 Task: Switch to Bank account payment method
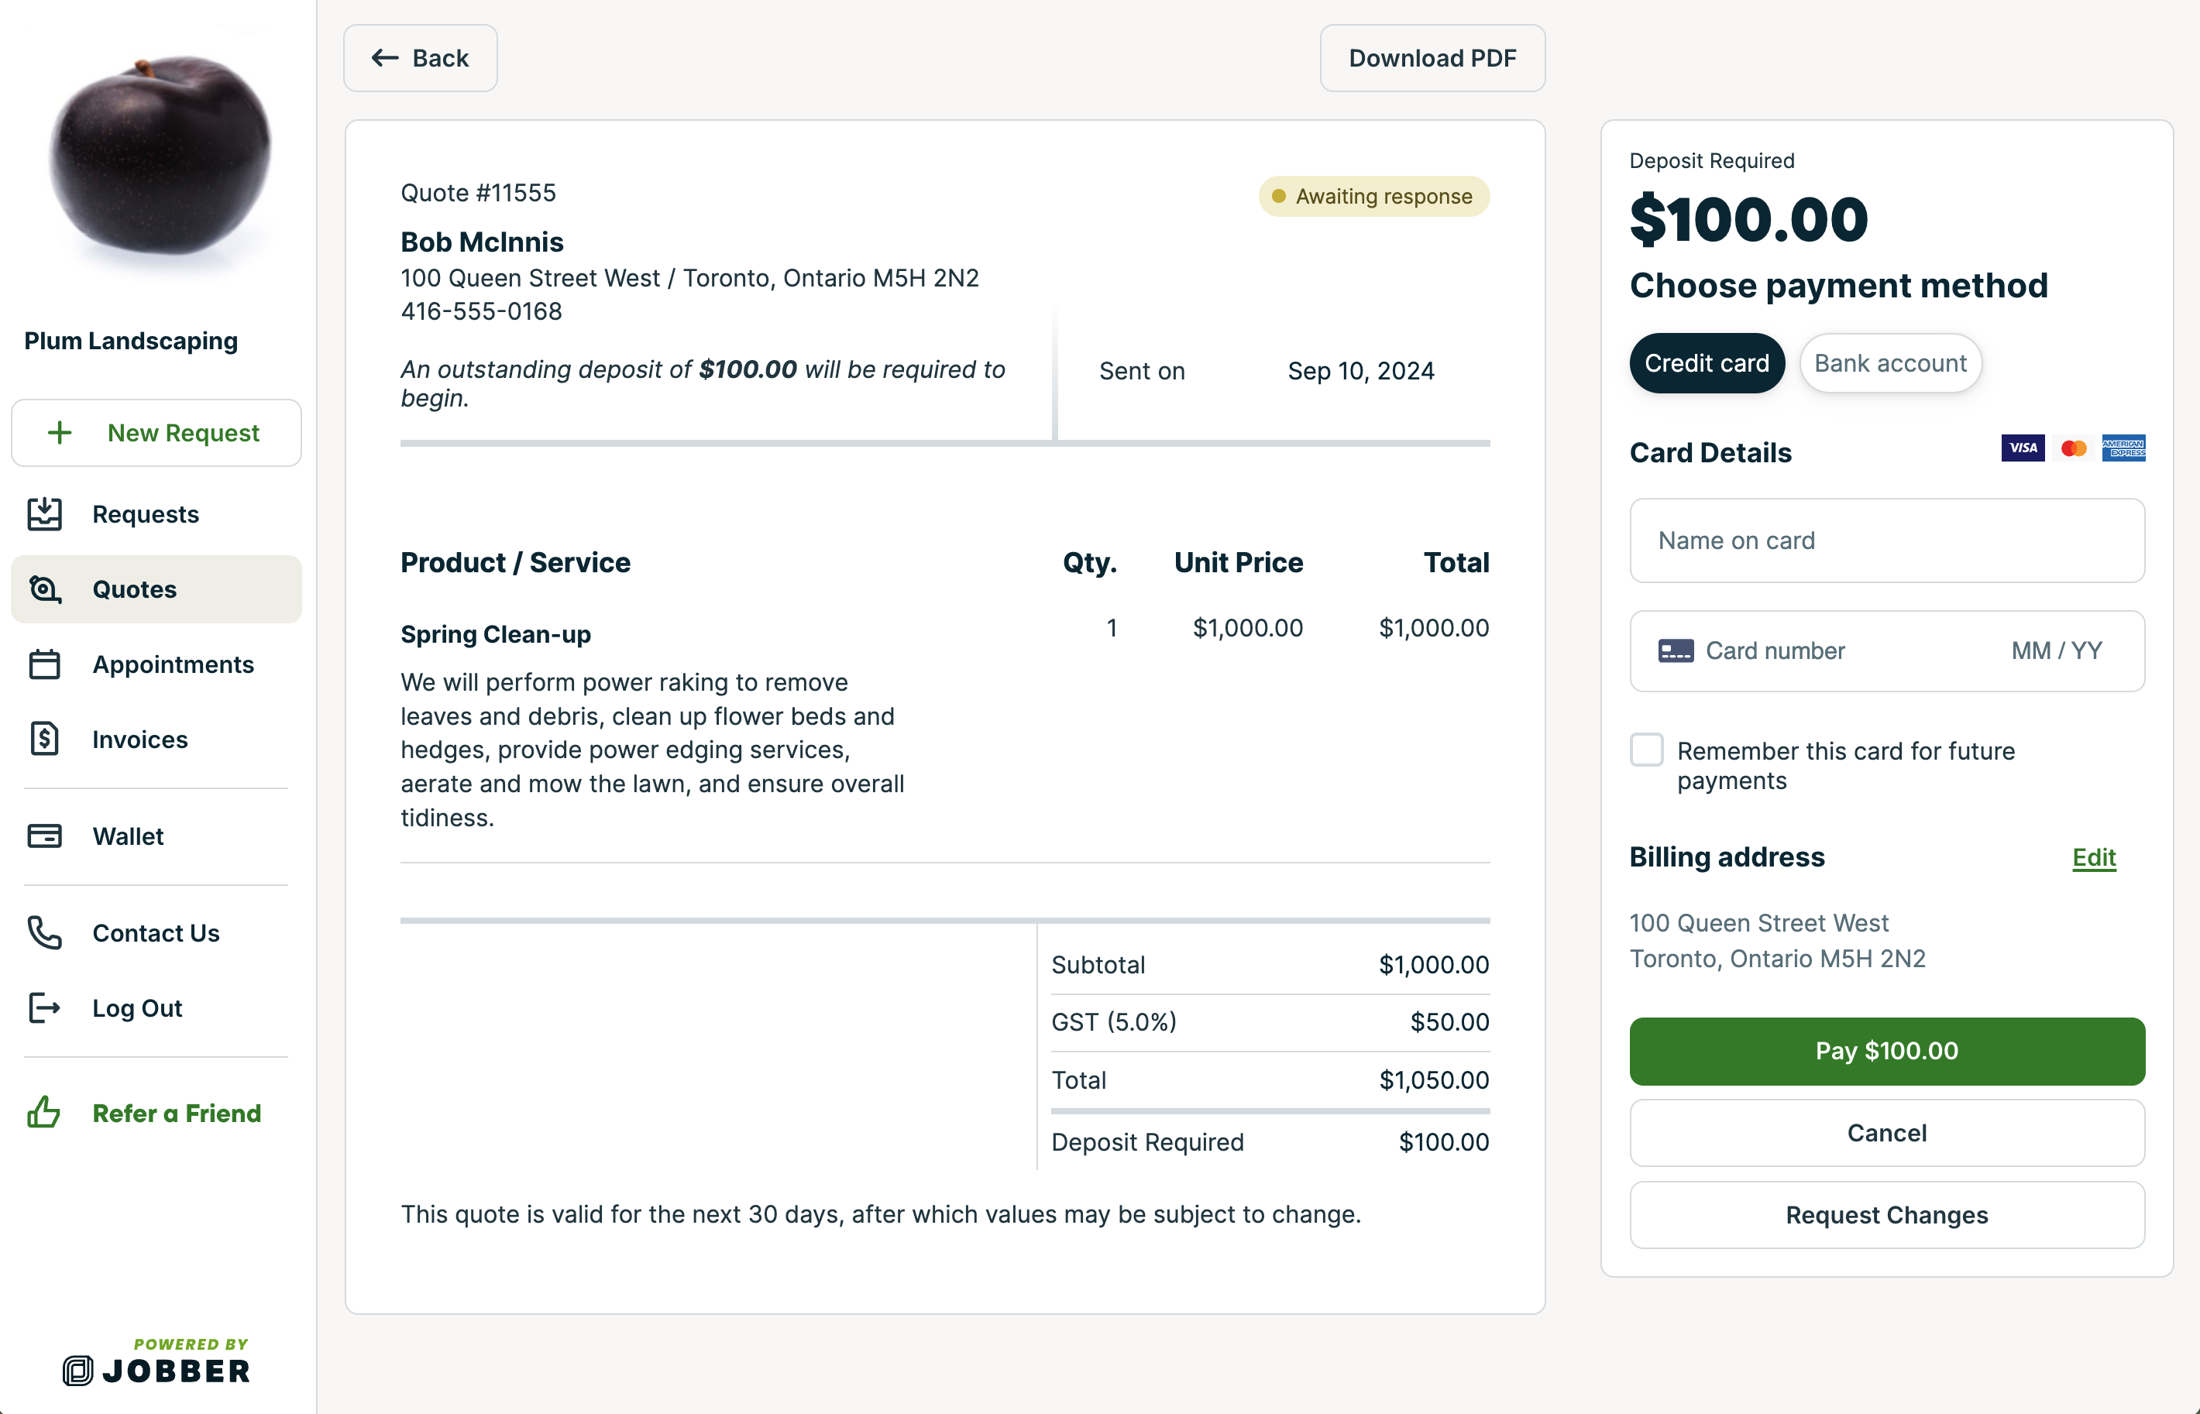pos(1889,364)
